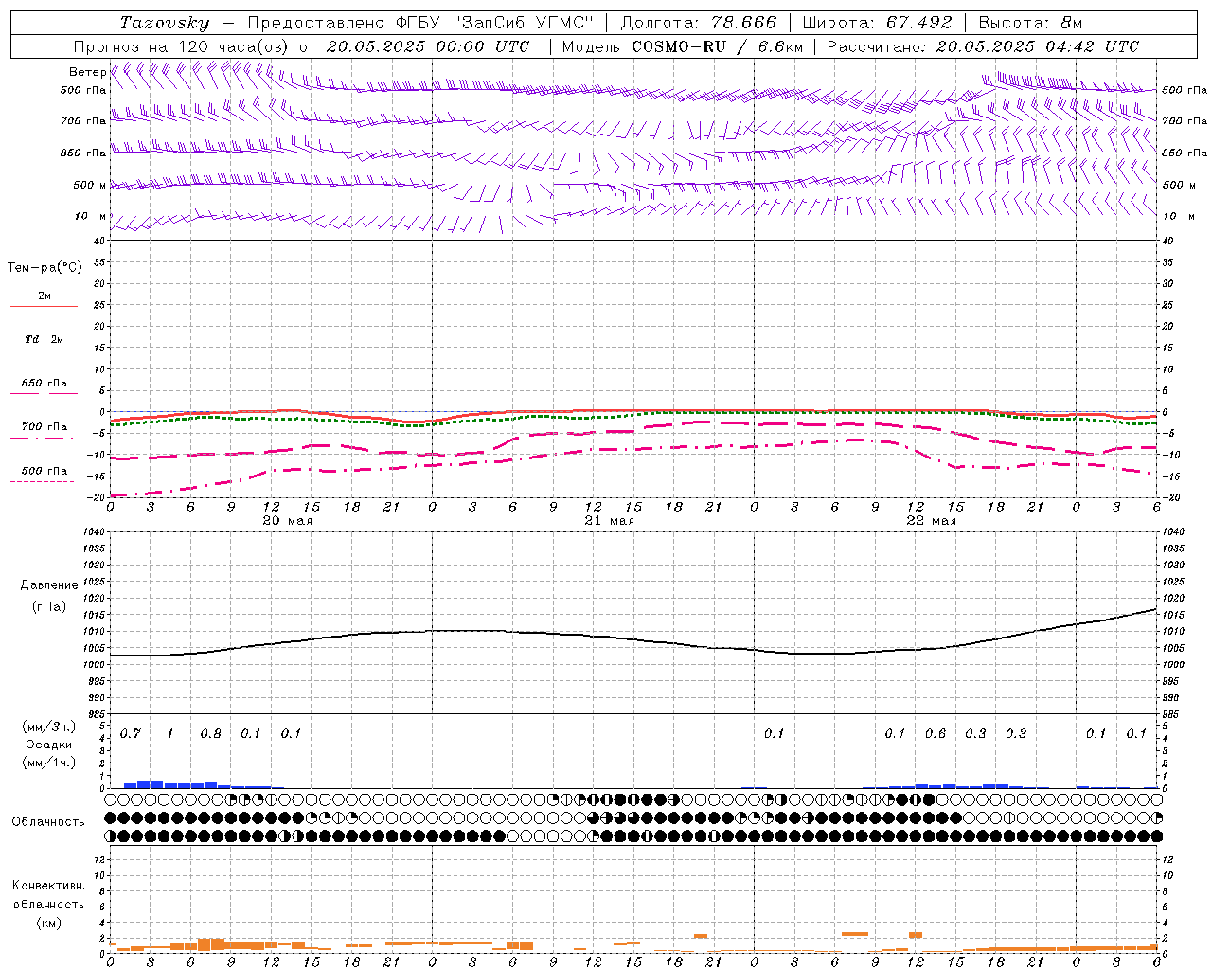This screenshot has height=970, width=1212.
Task: Click the "0.8" precipitation amount value
Action: tap(210, 734)
